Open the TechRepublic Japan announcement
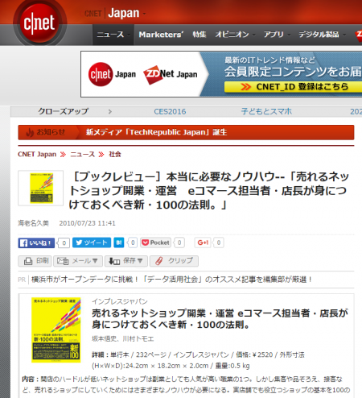 tap(156, 132)
